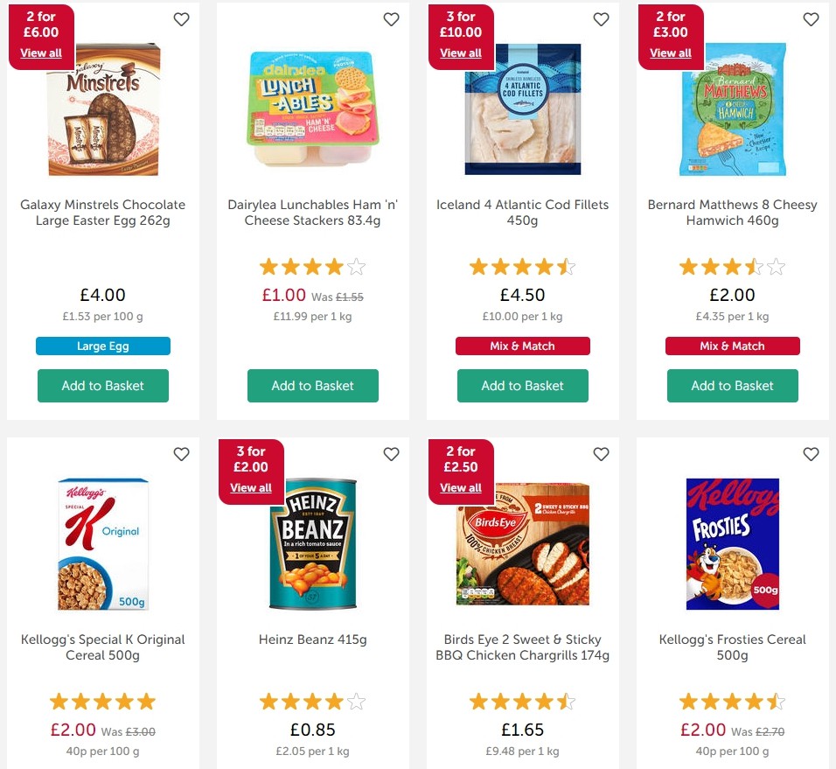Open the 2 for £6.00 Minstrels offer details

pyautogui.click(x=41, y=52)
